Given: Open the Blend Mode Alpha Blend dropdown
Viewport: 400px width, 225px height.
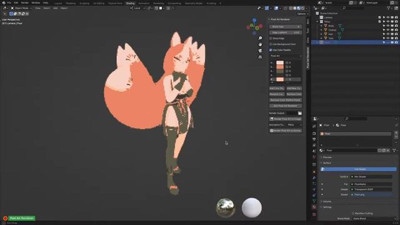Looking at the screenshot, I should [374, 219].
